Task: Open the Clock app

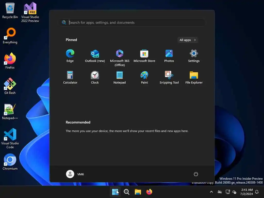Action: coord(95,77)
